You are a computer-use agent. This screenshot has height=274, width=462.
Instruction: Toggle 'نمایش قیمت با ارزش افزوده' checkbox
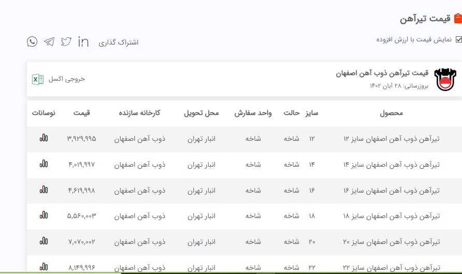[x=458, y=39]
